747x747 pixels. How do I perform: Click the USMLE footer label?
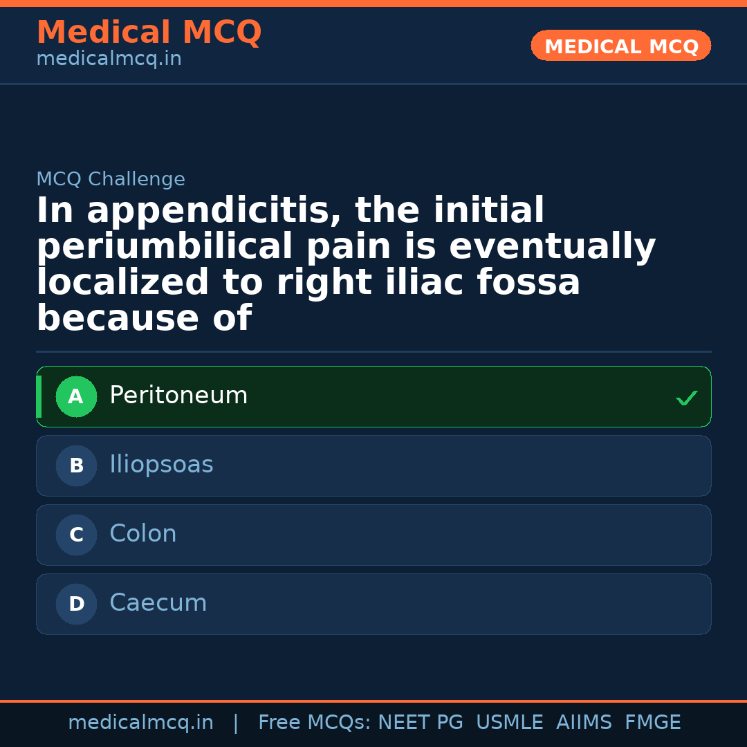click(x=509, y=723)
